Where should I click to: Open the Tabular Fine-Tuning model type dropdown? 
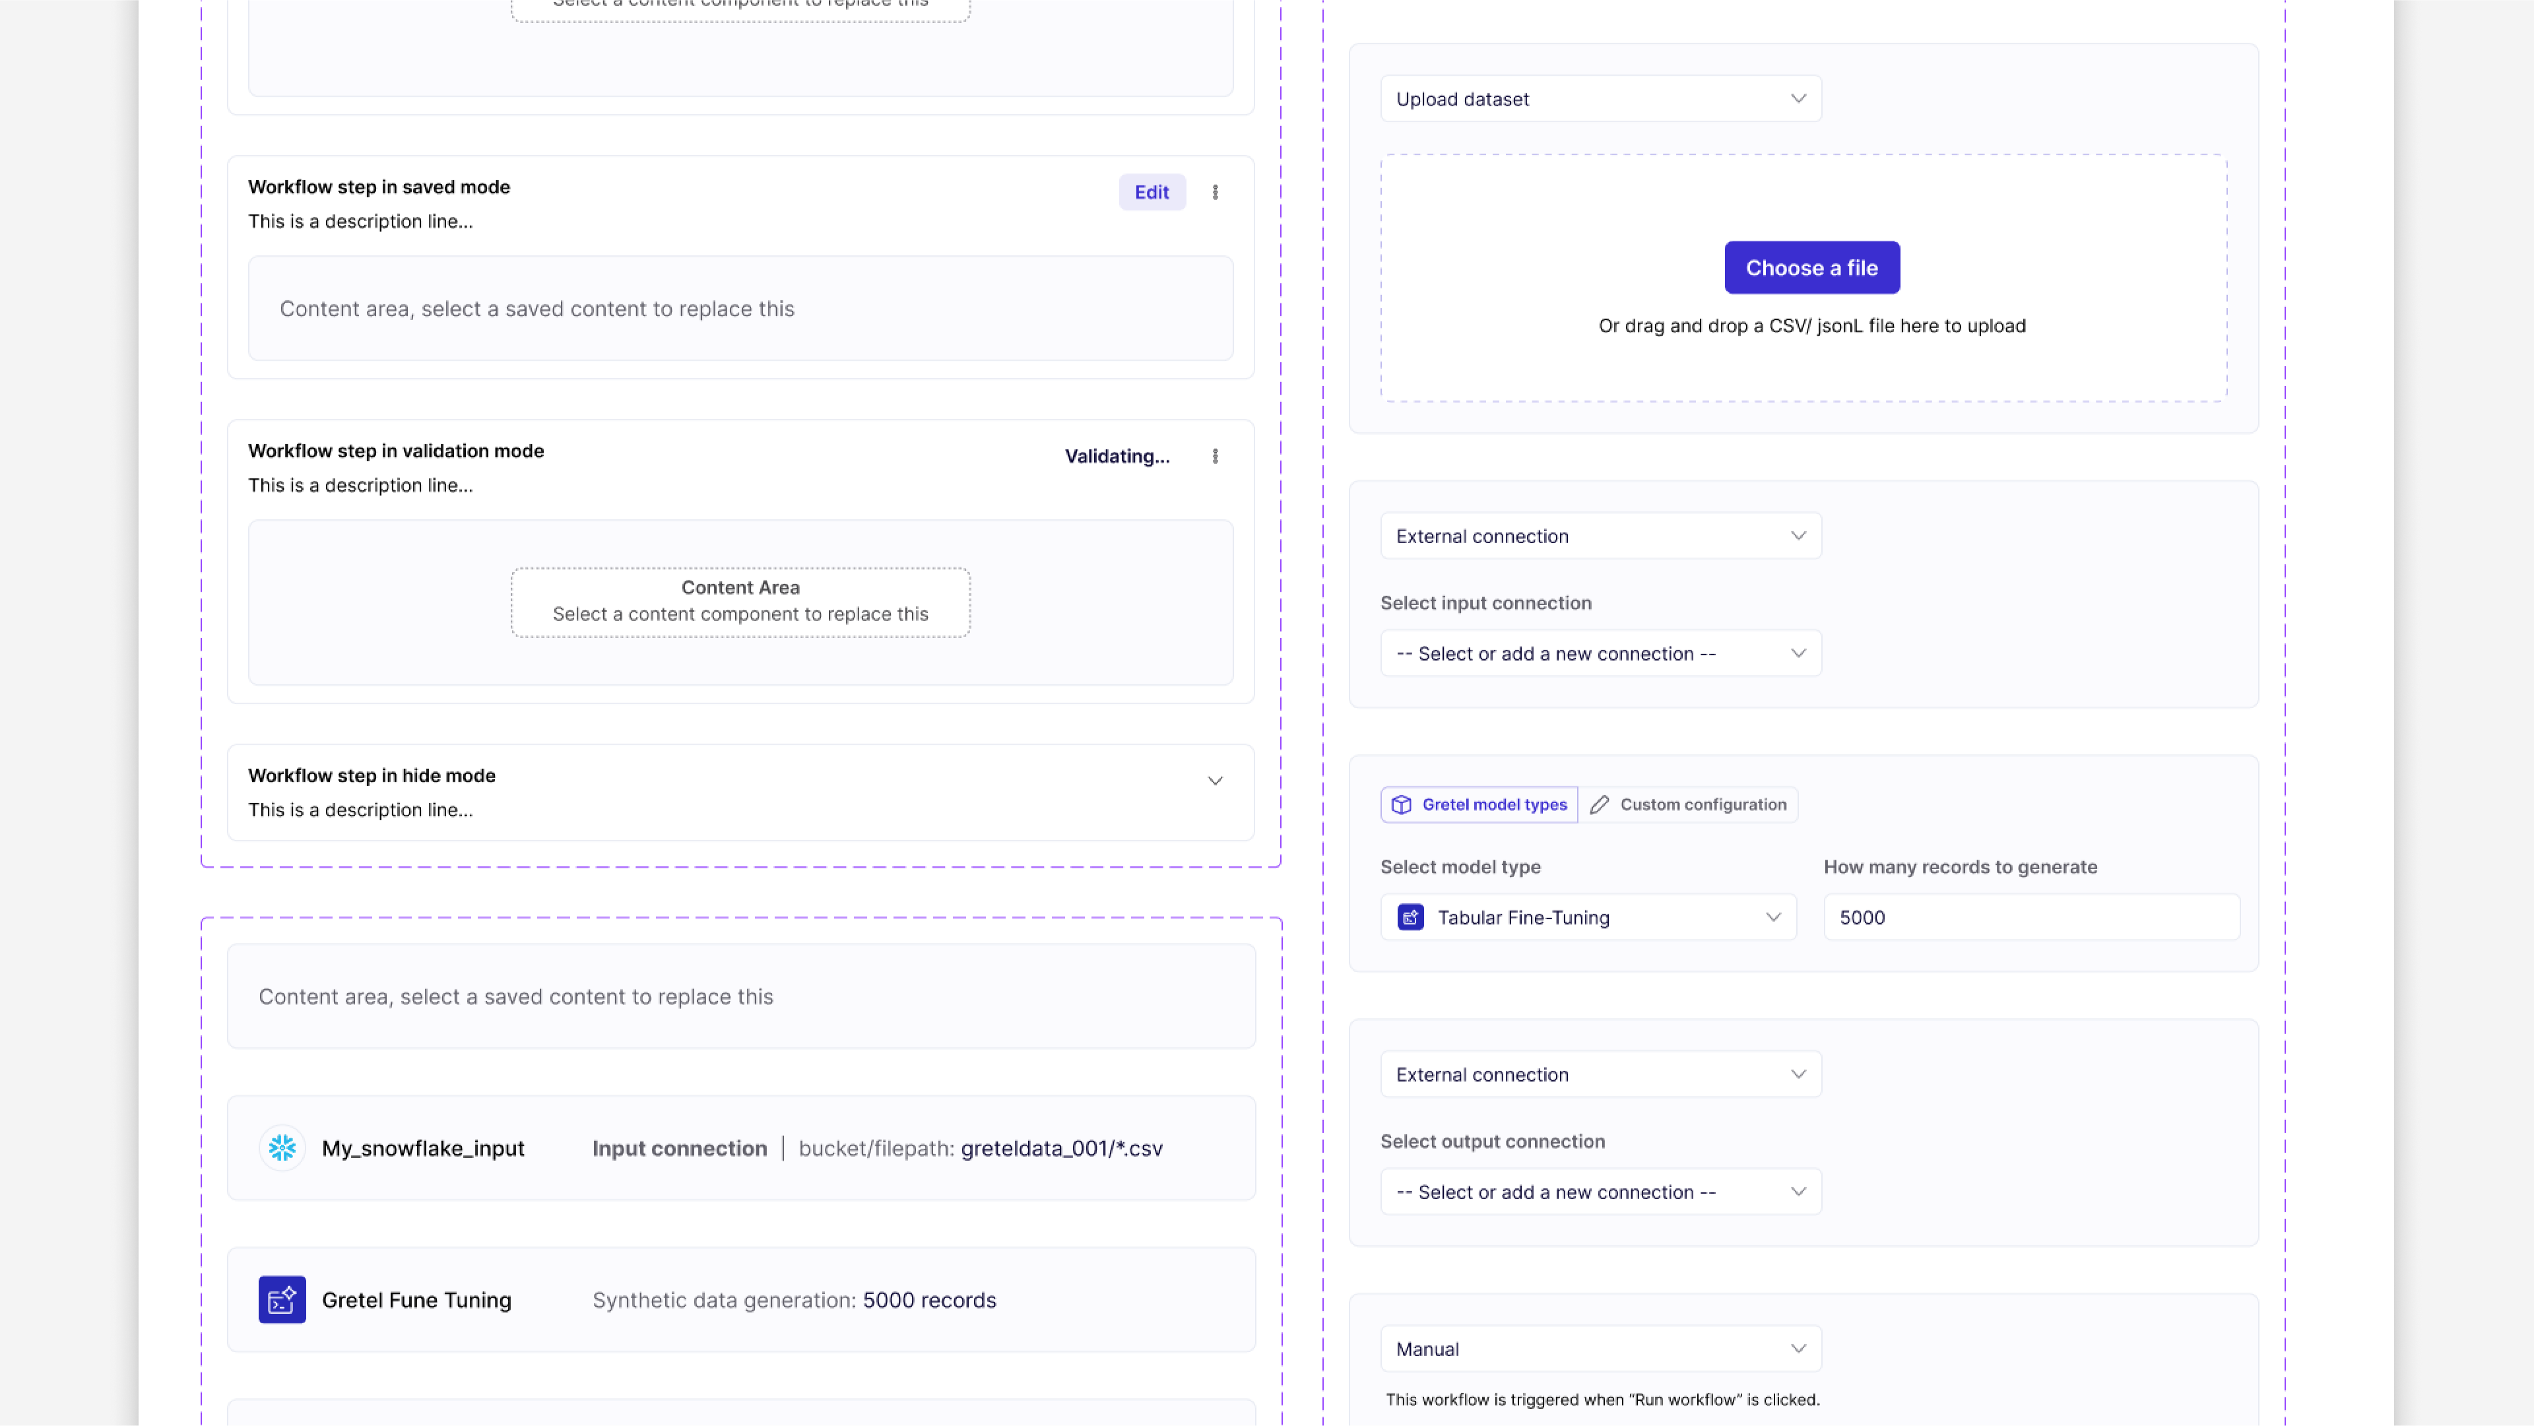[1588, 917]
